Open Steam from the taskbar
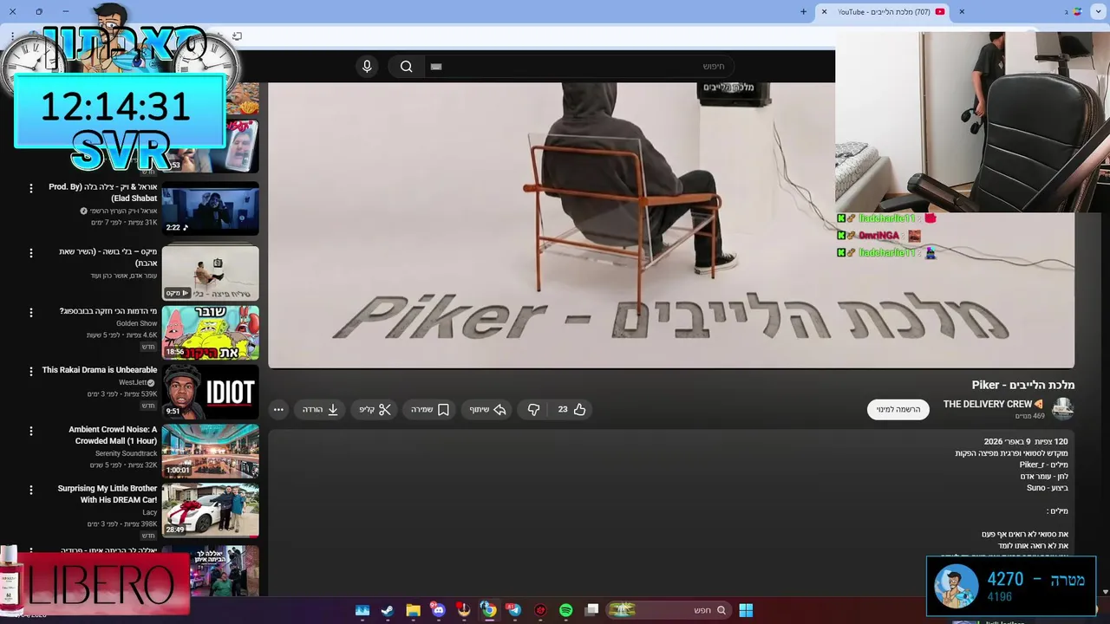 tap(387, 610)
